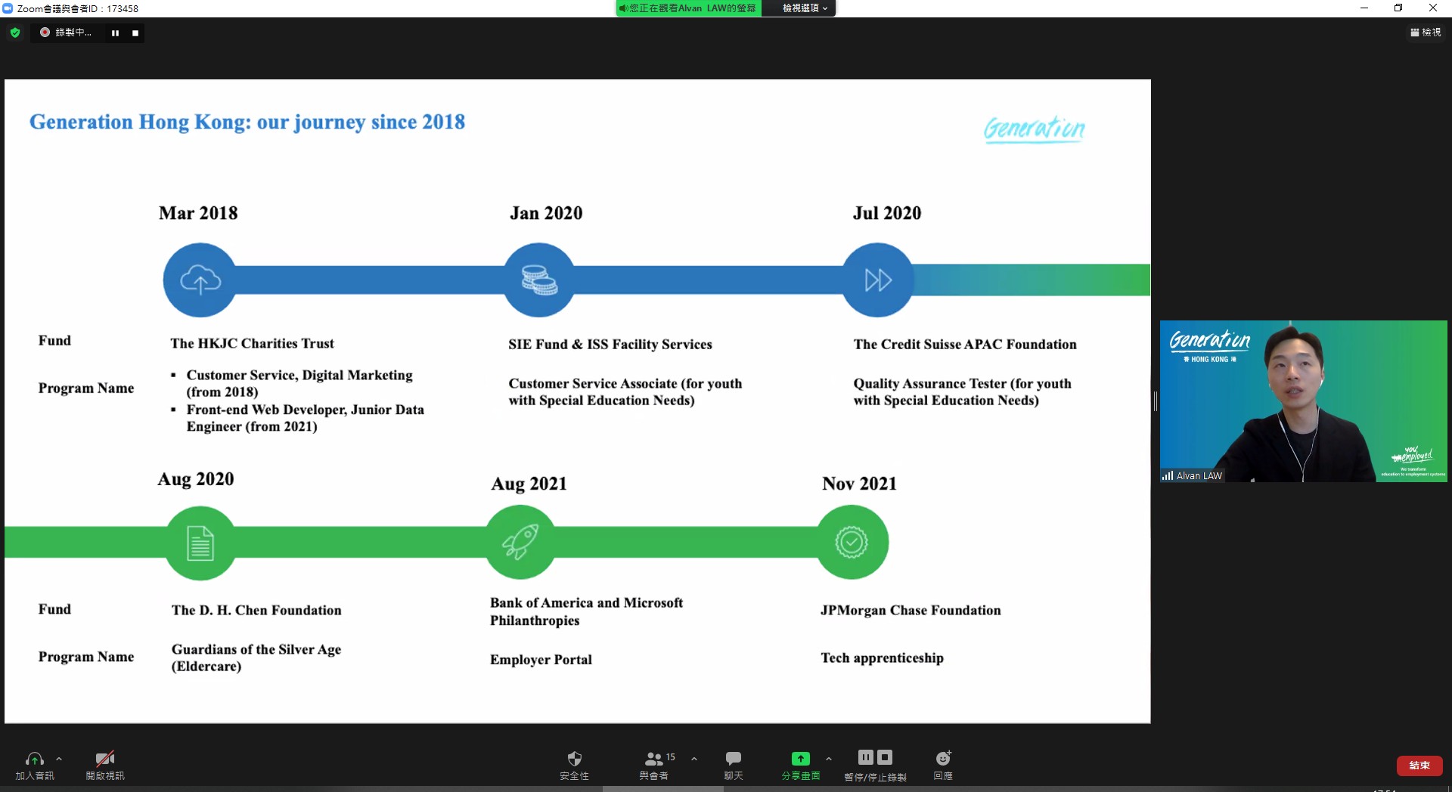Click the panel resize handle beside the video
1452x792 pixels.
(1155, 401)
